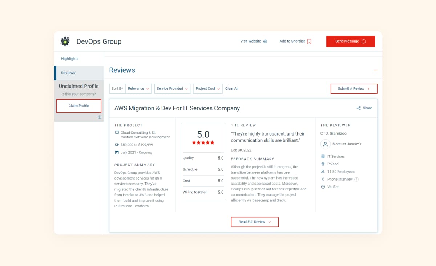This screenshot has height=266, width=436.
Task: Click the Feedback Summary heading
Action: coord(253,159)
